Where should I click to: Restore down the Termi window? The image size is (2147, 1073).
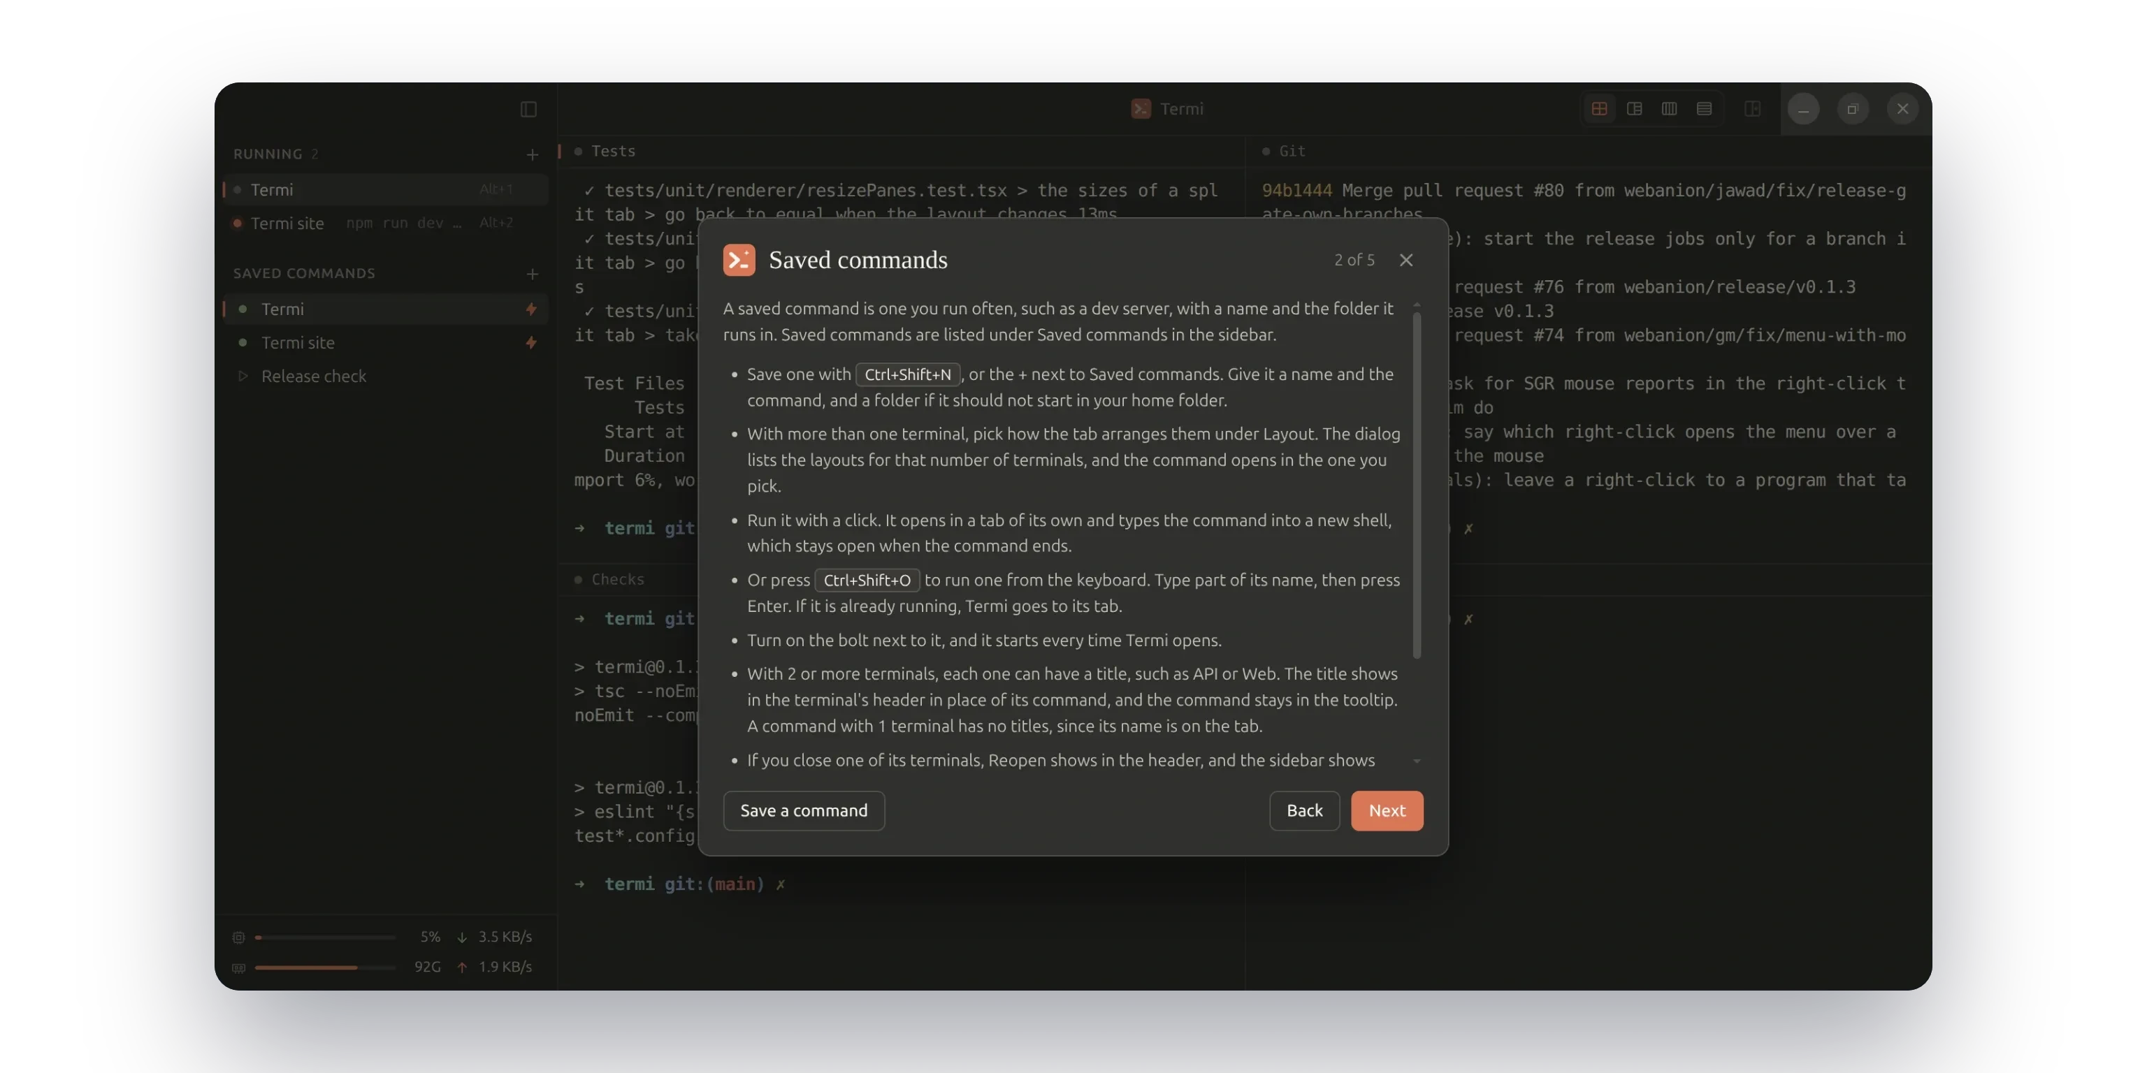[1853, 109]
